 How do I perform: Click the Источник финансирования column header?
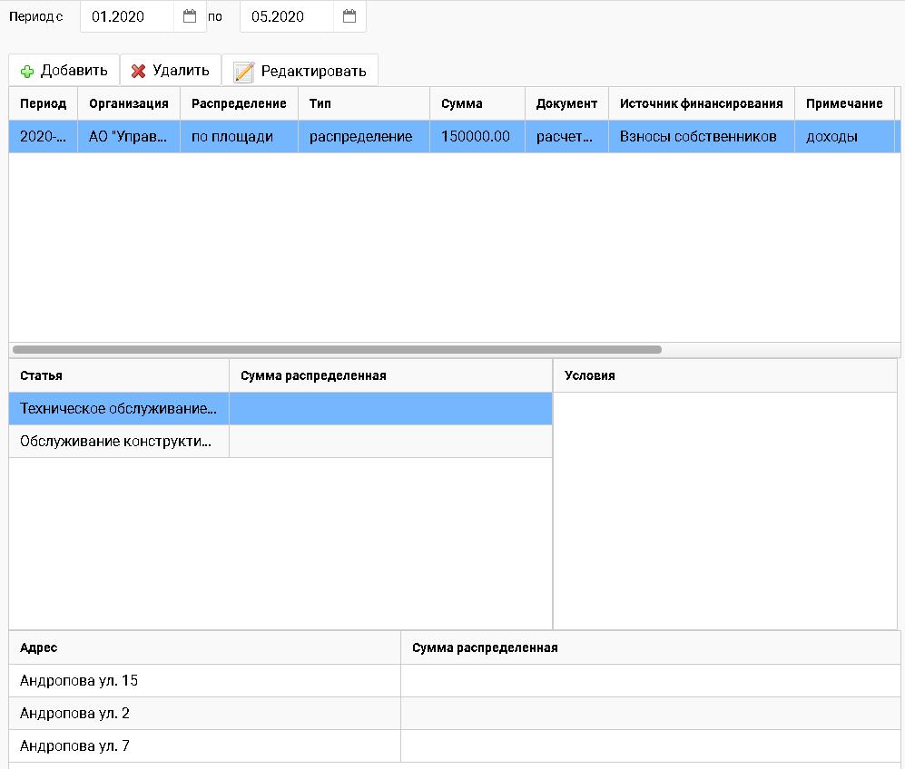point(701,103)
